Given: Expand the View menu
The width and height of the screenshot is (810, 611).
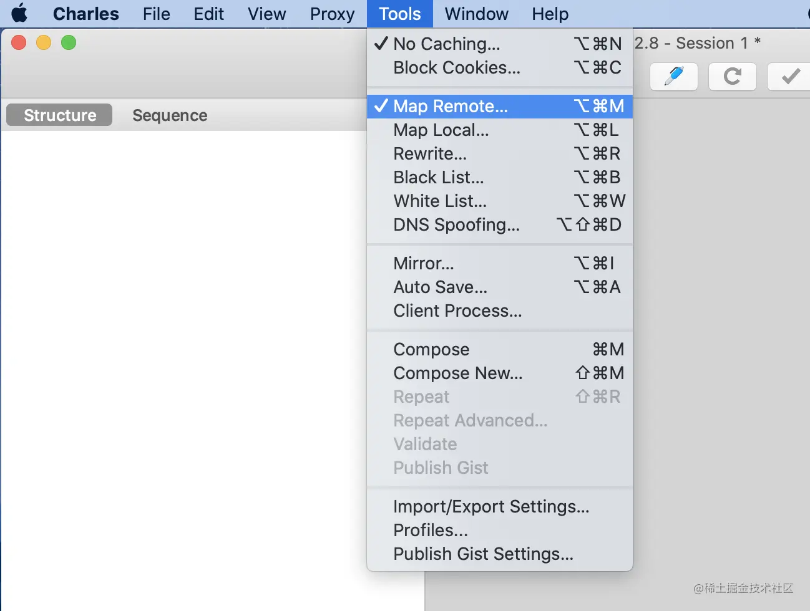Looking at the screenshot, I should coord(266,14).
